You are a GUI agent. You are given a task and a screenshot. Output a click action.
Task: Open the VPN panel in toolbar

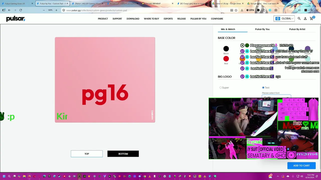(250, 10)
